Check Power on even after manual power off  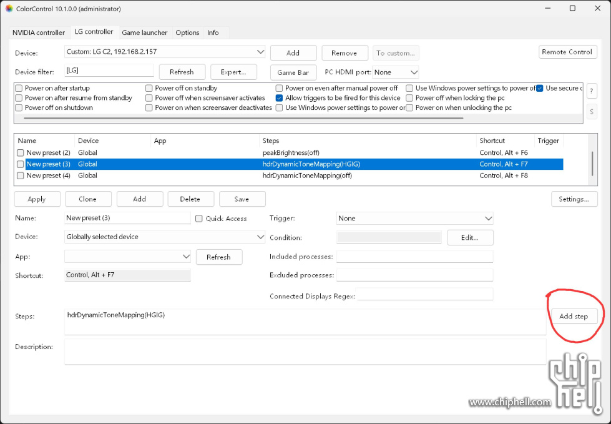point(279,88)
